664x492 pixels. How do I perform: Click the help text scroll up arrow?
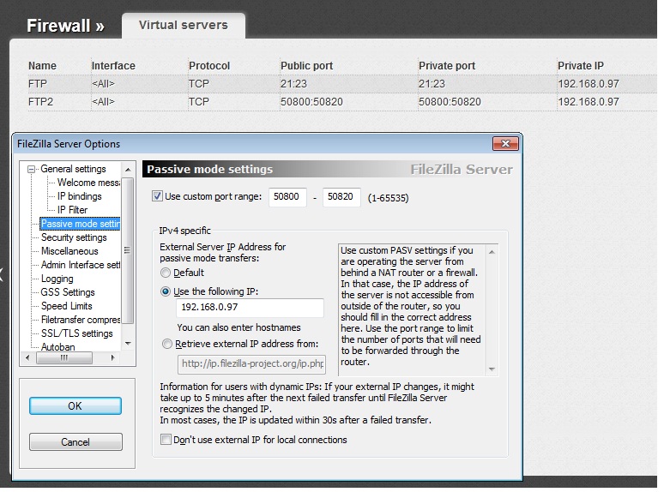pyautogui.click(x=492, y=252)
